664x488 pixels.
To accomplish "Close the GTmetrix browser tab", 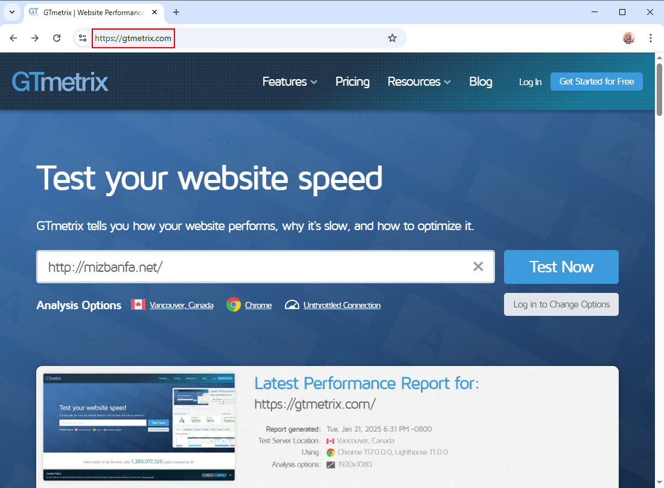I will 155,12.
